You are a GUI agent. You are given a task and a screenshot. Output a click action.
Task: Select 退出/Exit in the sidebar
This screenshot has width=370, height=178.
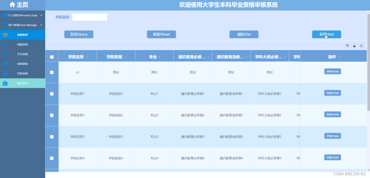23,83
